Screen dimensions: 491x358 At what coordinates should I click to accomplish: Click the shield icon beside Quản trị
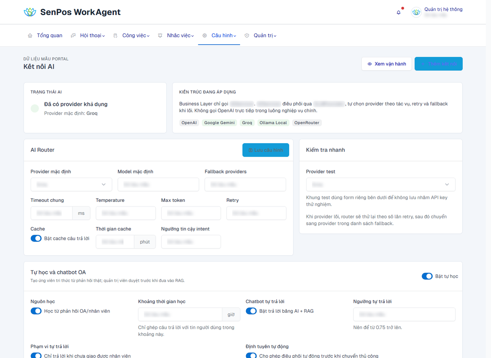click(x=247, y=36)
